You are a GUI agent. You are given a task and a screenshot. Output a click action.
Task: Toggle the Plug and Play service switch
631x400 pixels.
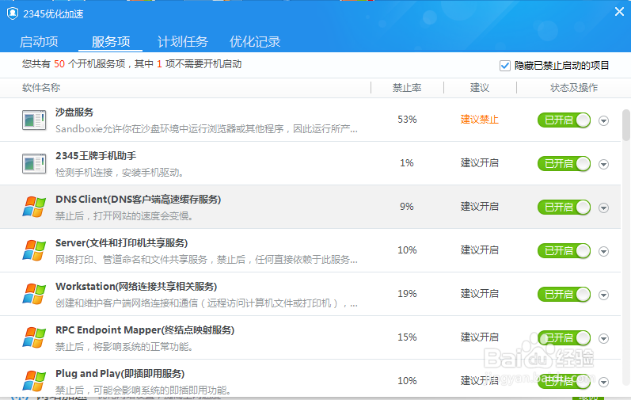coord(564,381)
